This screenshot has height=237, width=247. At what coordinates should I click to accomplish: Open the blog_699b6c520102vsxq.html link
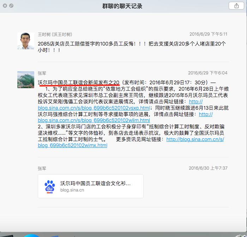click(x=94, y=108)
